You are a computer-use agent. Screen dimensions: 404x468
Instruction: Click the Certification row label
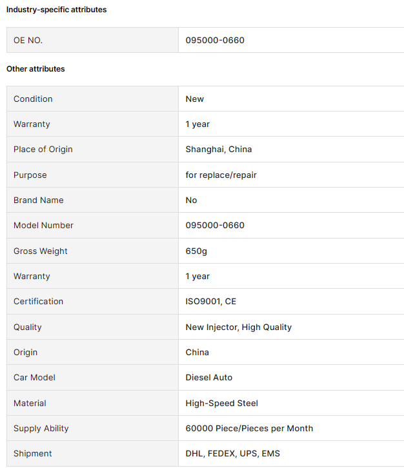[x=38, y=302]
